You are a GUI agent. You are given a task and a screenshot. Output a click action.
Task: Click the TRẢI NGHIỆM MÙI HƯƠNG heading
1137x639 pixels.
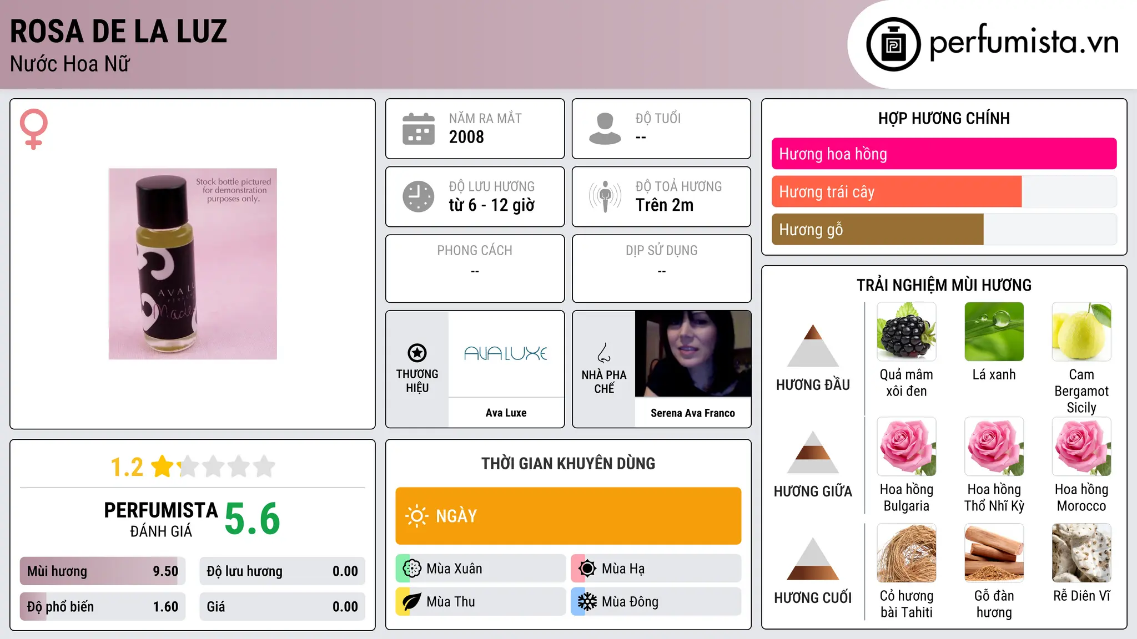pos(944,285)
